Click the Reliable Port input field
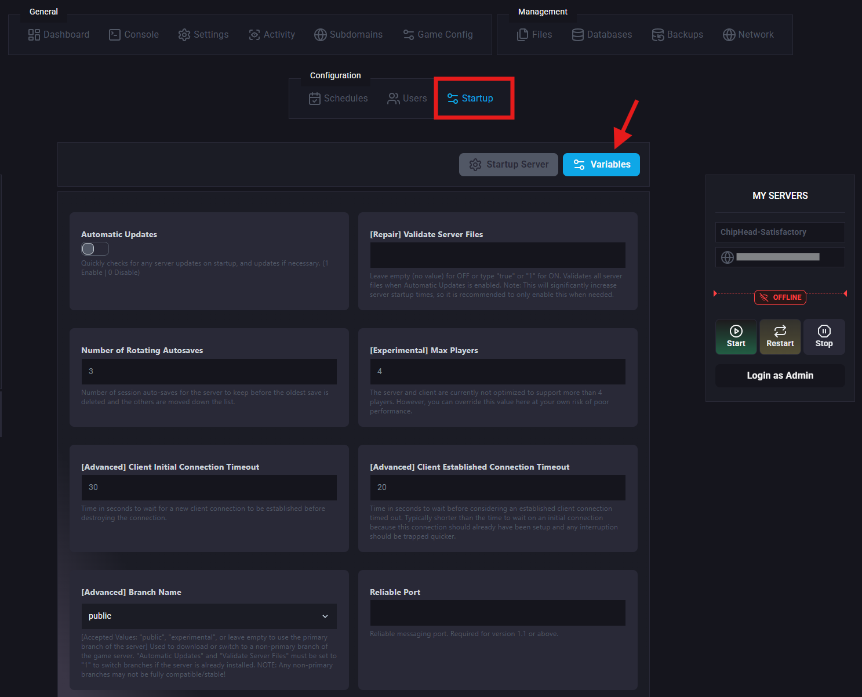 [x=497, y=613]
